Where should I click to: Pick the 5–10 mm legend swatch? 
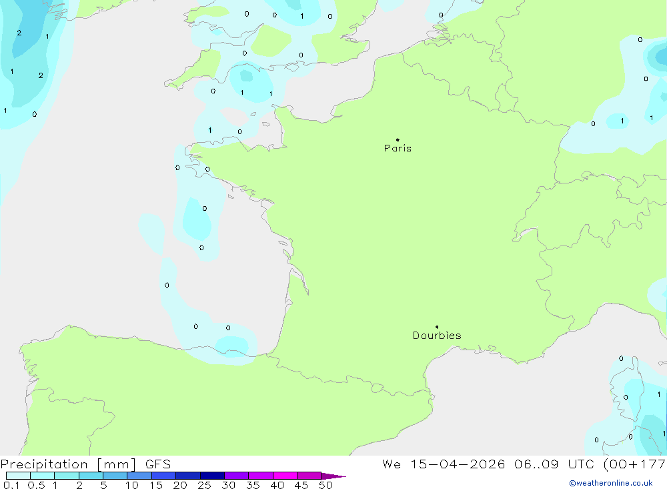click(115, 476)
